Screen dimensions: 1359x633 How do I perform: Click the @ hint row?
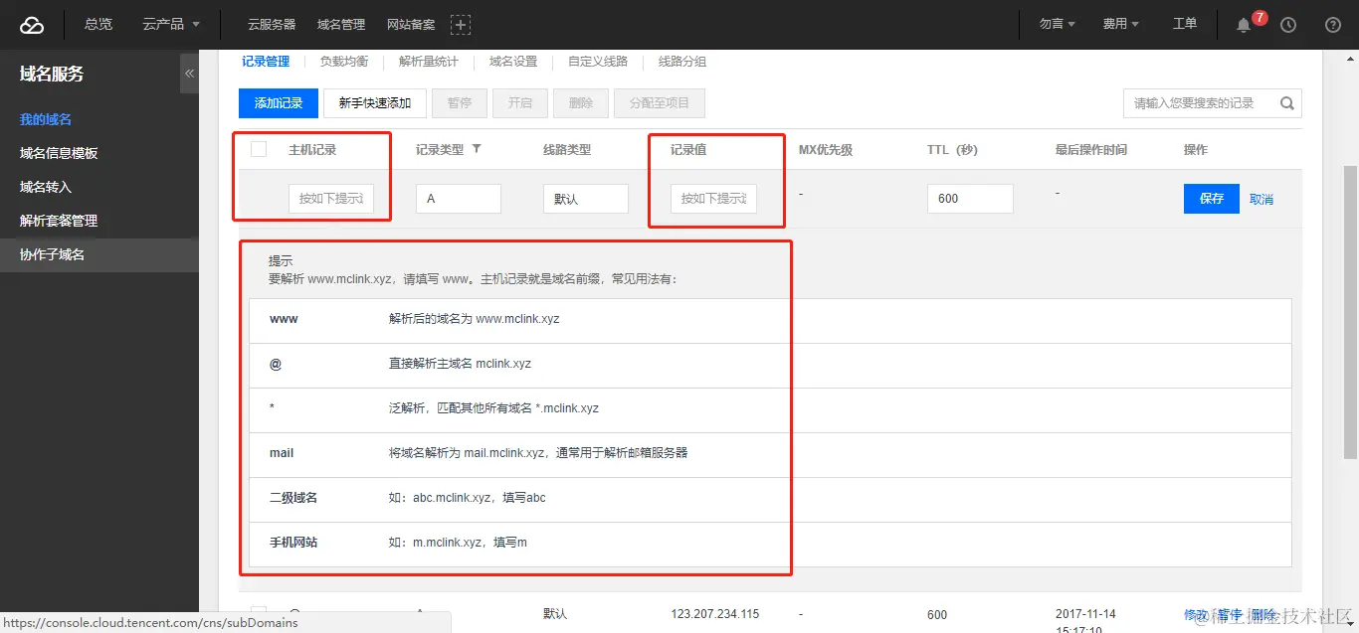click(x=770, y=365)
